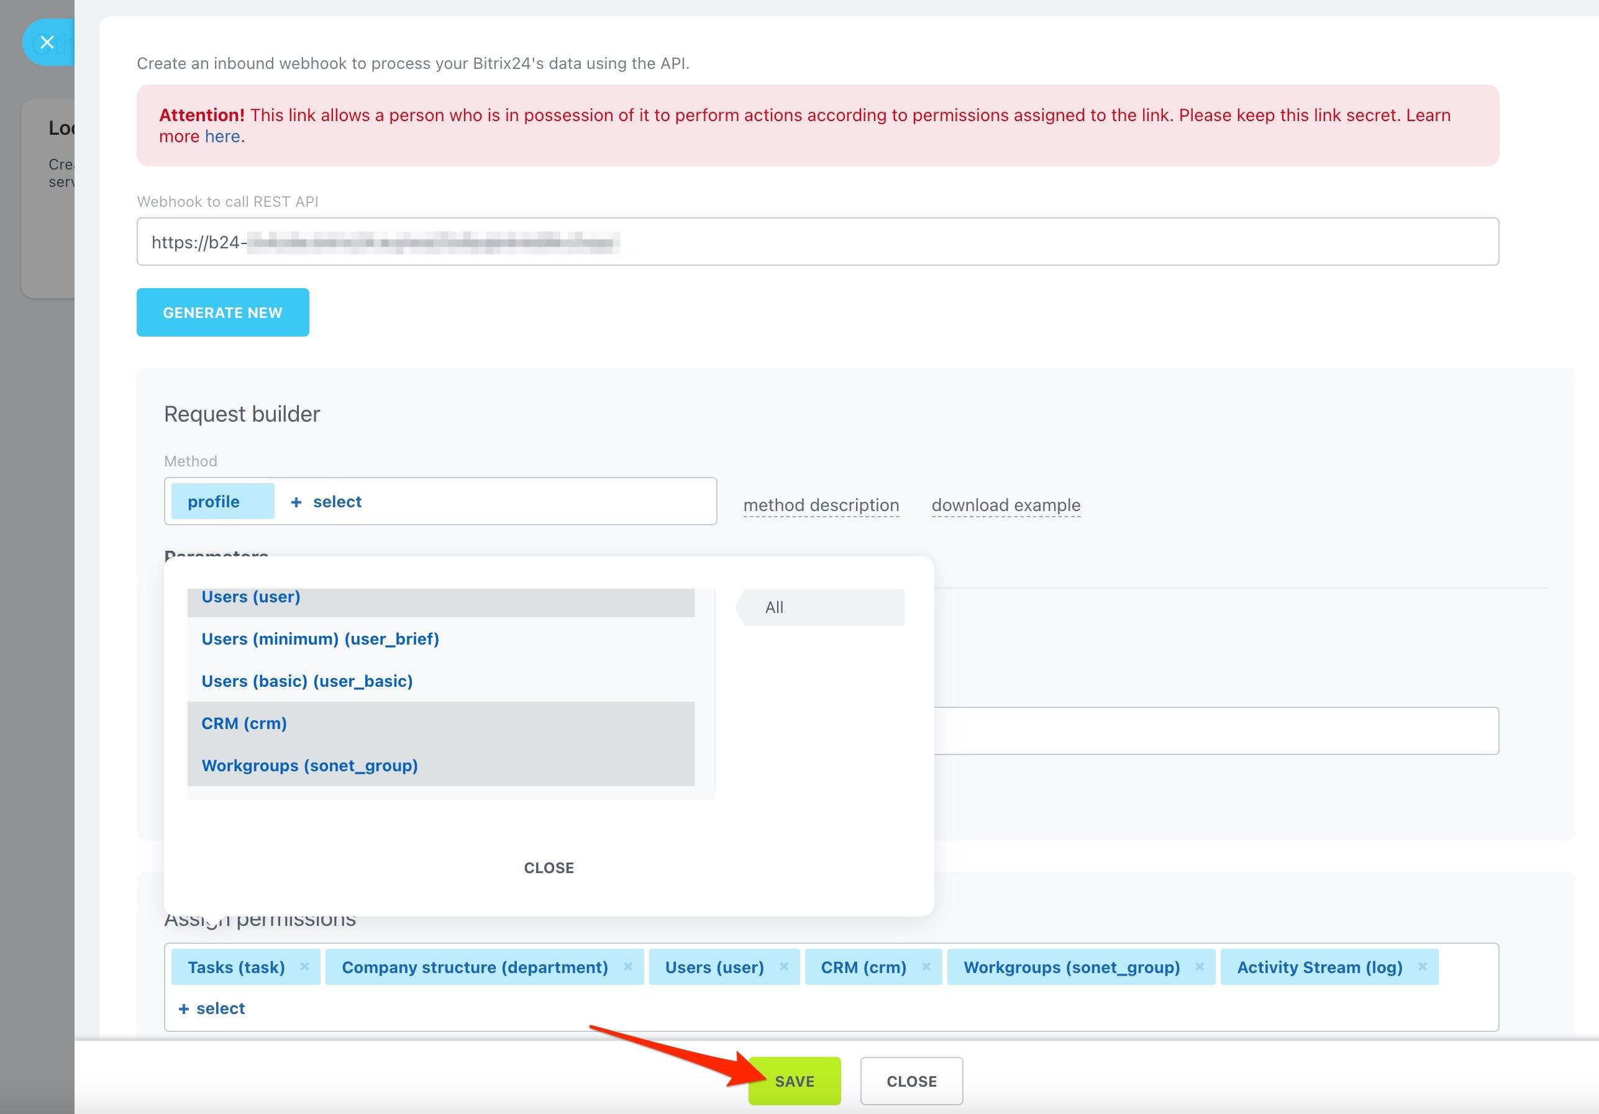Deselect CRM (crm) in the list

click(x=244, y=723)
